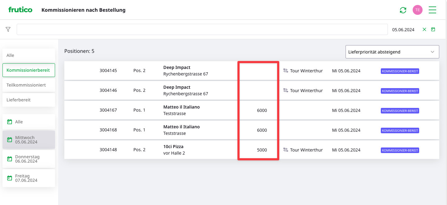Choose Freitag 07.06.2024 date filter
The width and height of the screenshot is (447, 205).
pyautogui.click(x=28, y=178)
